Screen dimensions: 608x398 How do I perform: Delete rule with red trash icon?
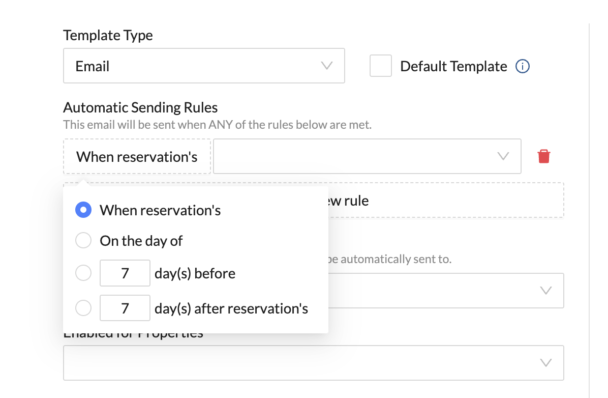(543, 156)
